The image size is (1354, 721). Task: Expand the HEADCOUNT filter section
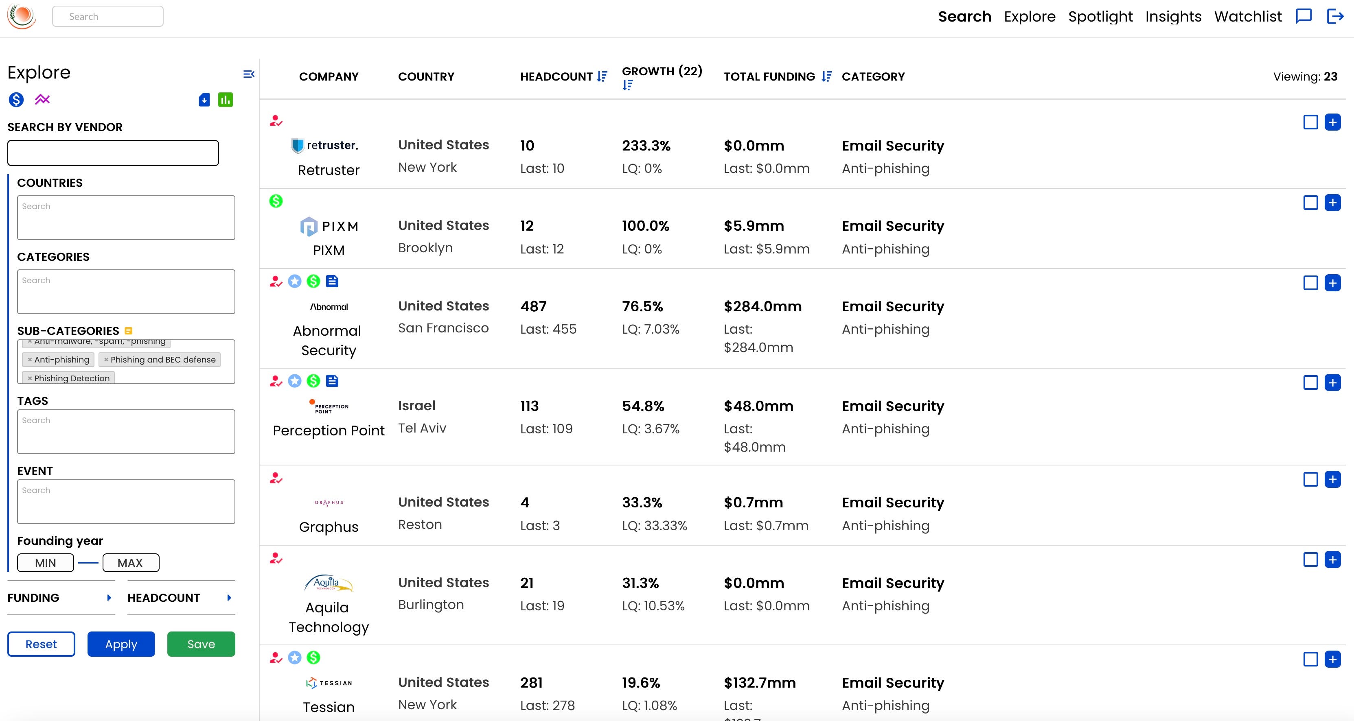point(181,597)
